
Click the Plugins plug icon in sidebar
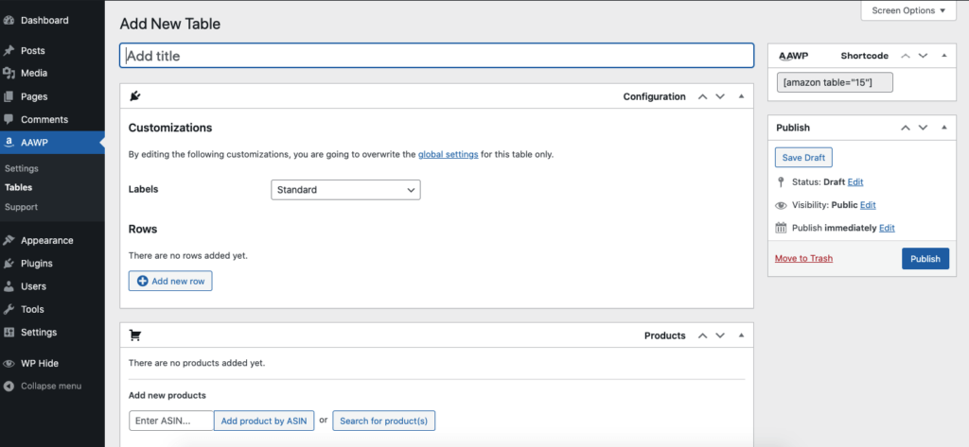(x=9, y=264)
